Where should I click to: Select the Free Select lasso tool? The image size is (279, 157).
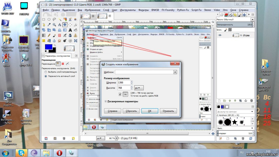[54, 19]
